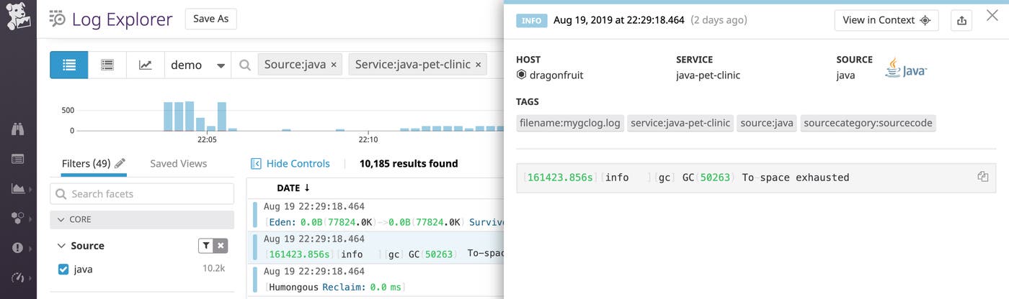Click the Save As button

[x=211, y=19]
